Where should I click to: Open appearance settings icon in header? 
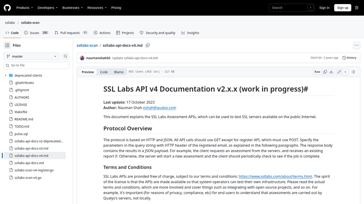[x=357, y=8]
